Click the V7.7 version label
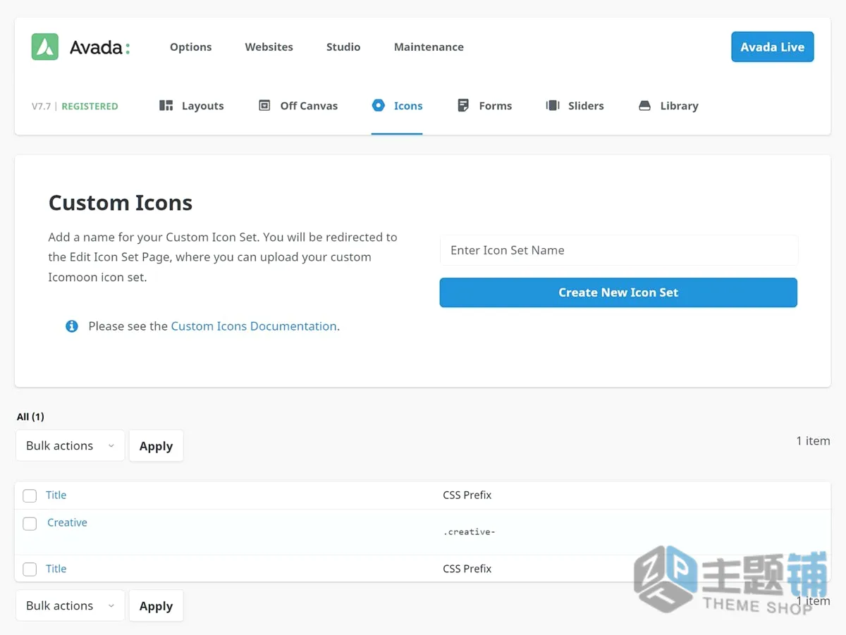Viewport: 846px width, 635px height. tap(41, 106)
